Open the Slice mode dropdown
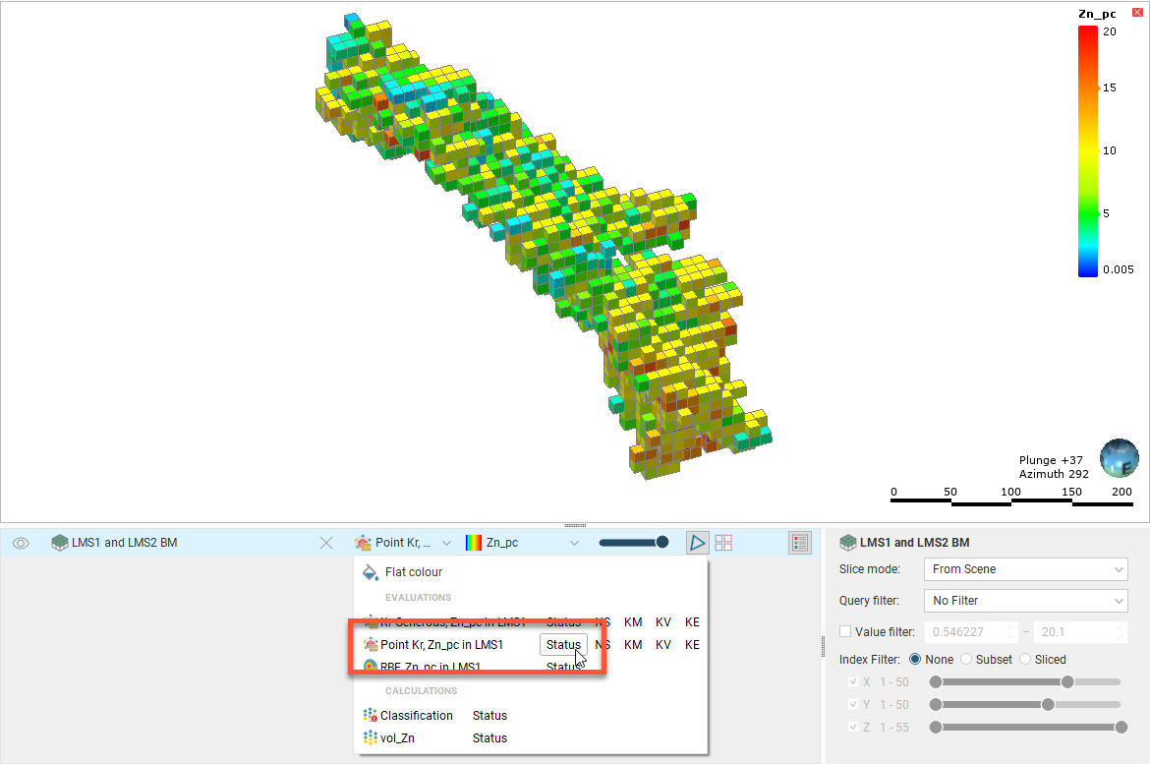Image resolution: width=1150 pixels, height=764 pixels. click(x=1025, y=569)
